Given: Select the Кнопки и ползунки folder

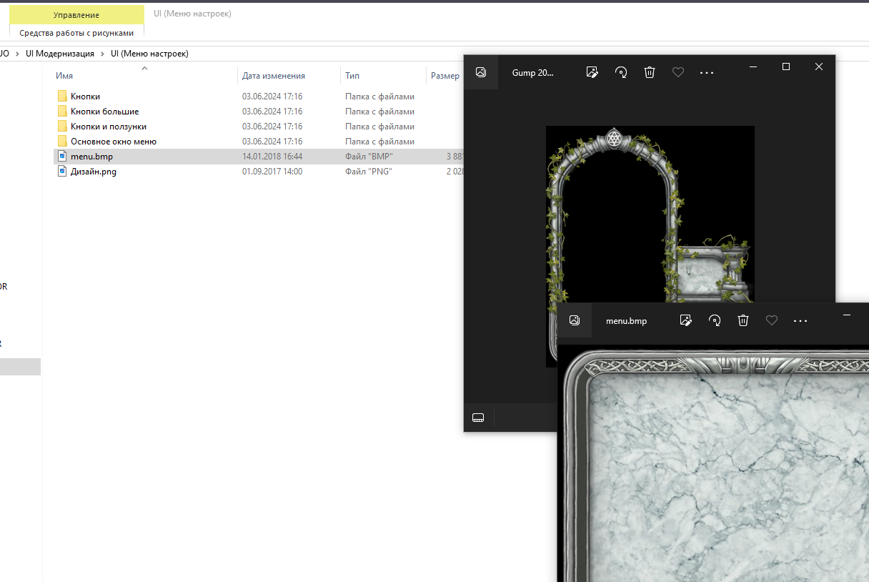Looking at the screenshot, I should coord(108,127).
